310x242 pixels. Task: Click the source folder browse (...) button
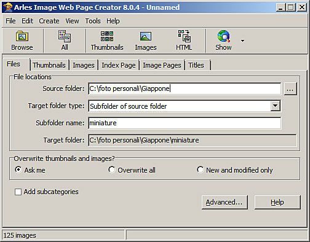pyautogui.click(x=290, y=89)
